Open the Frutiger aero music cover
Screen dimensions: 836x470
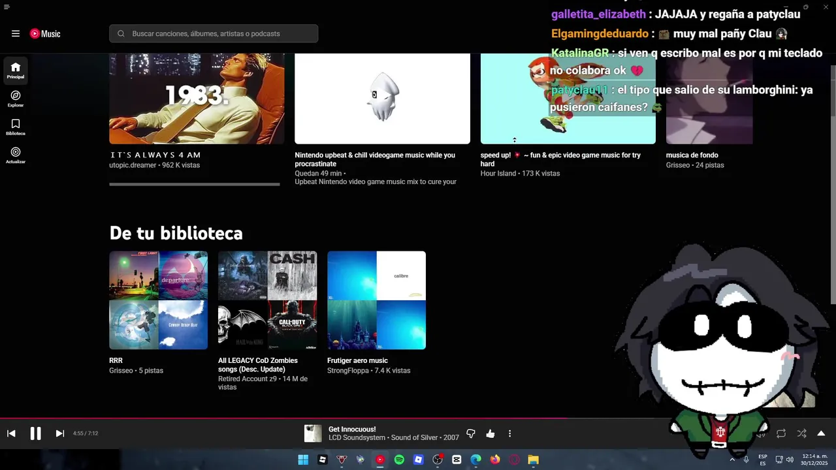376,300
